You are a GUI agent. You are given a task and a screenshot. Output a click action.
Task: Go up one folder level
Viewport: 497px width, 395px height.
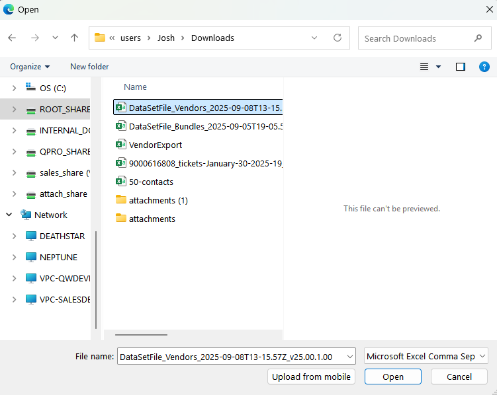[x=74, y=38]
